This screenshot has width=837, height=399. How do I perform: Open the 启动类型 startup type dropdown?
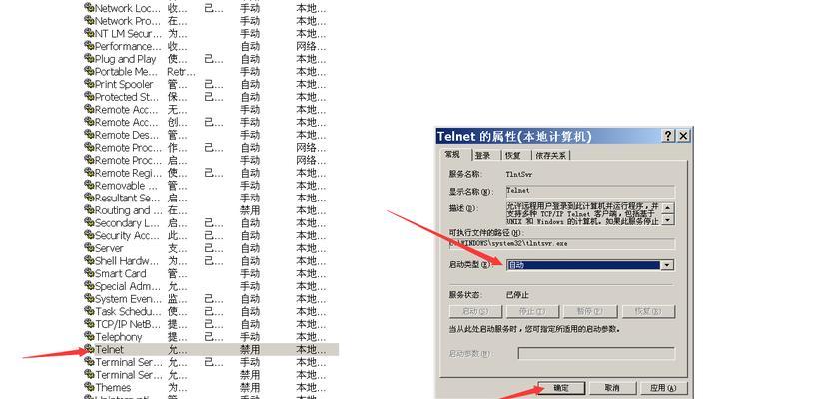tap(590, 265)
